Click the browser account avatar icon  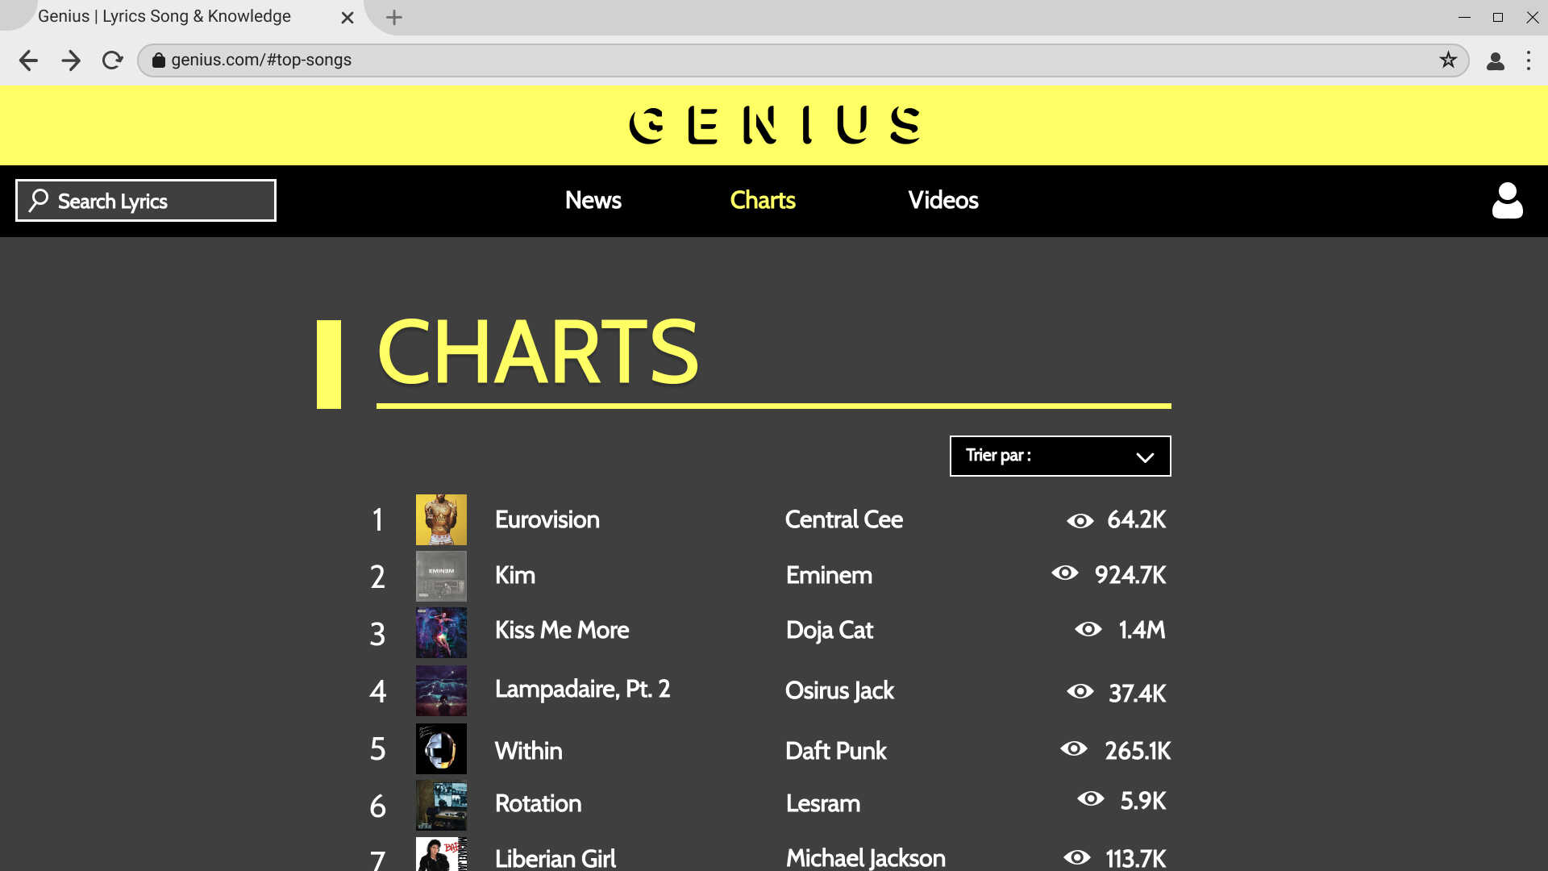[x=1495, y=60]
